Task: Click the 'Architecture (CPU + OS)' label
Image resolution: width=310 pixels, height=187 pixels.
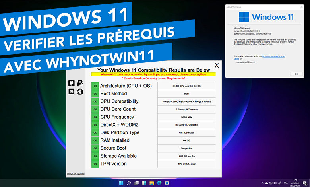Action: click(126, 86)
